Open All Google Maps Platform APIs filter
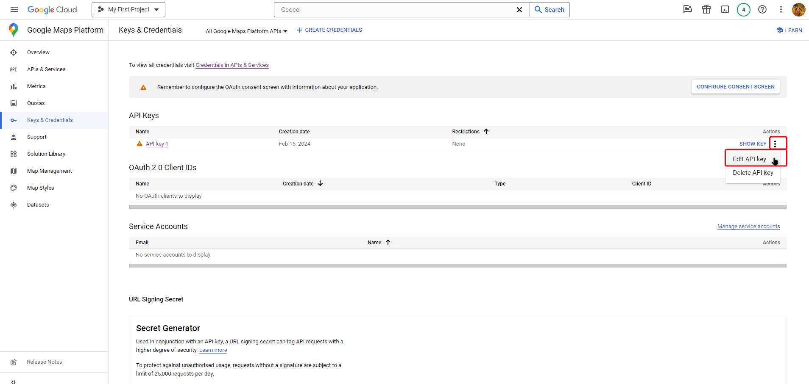 tap(246, 31)
